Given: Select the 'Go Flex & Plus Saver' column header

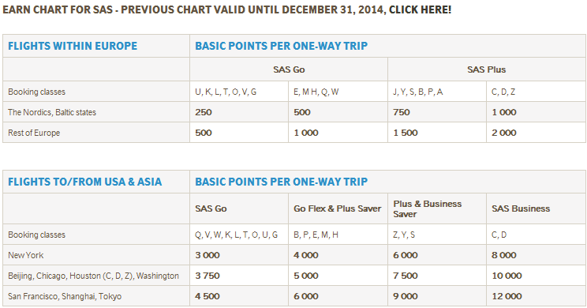Looking at the screenshot, I should coord(338,208).
